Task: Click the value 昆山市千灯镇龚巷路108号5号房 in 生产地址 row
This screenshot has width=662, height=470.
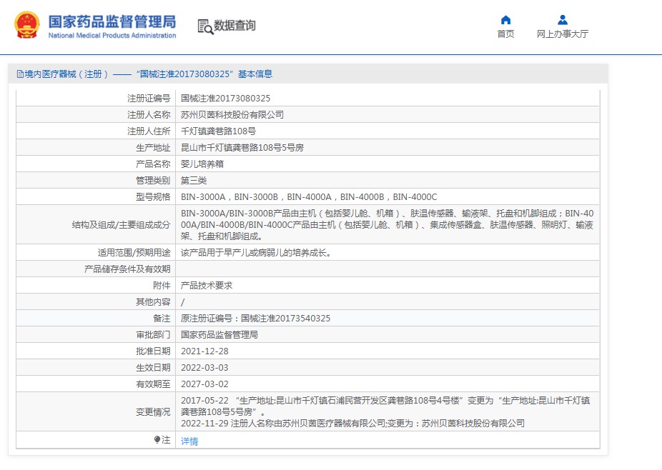Action: pos(242,148)
